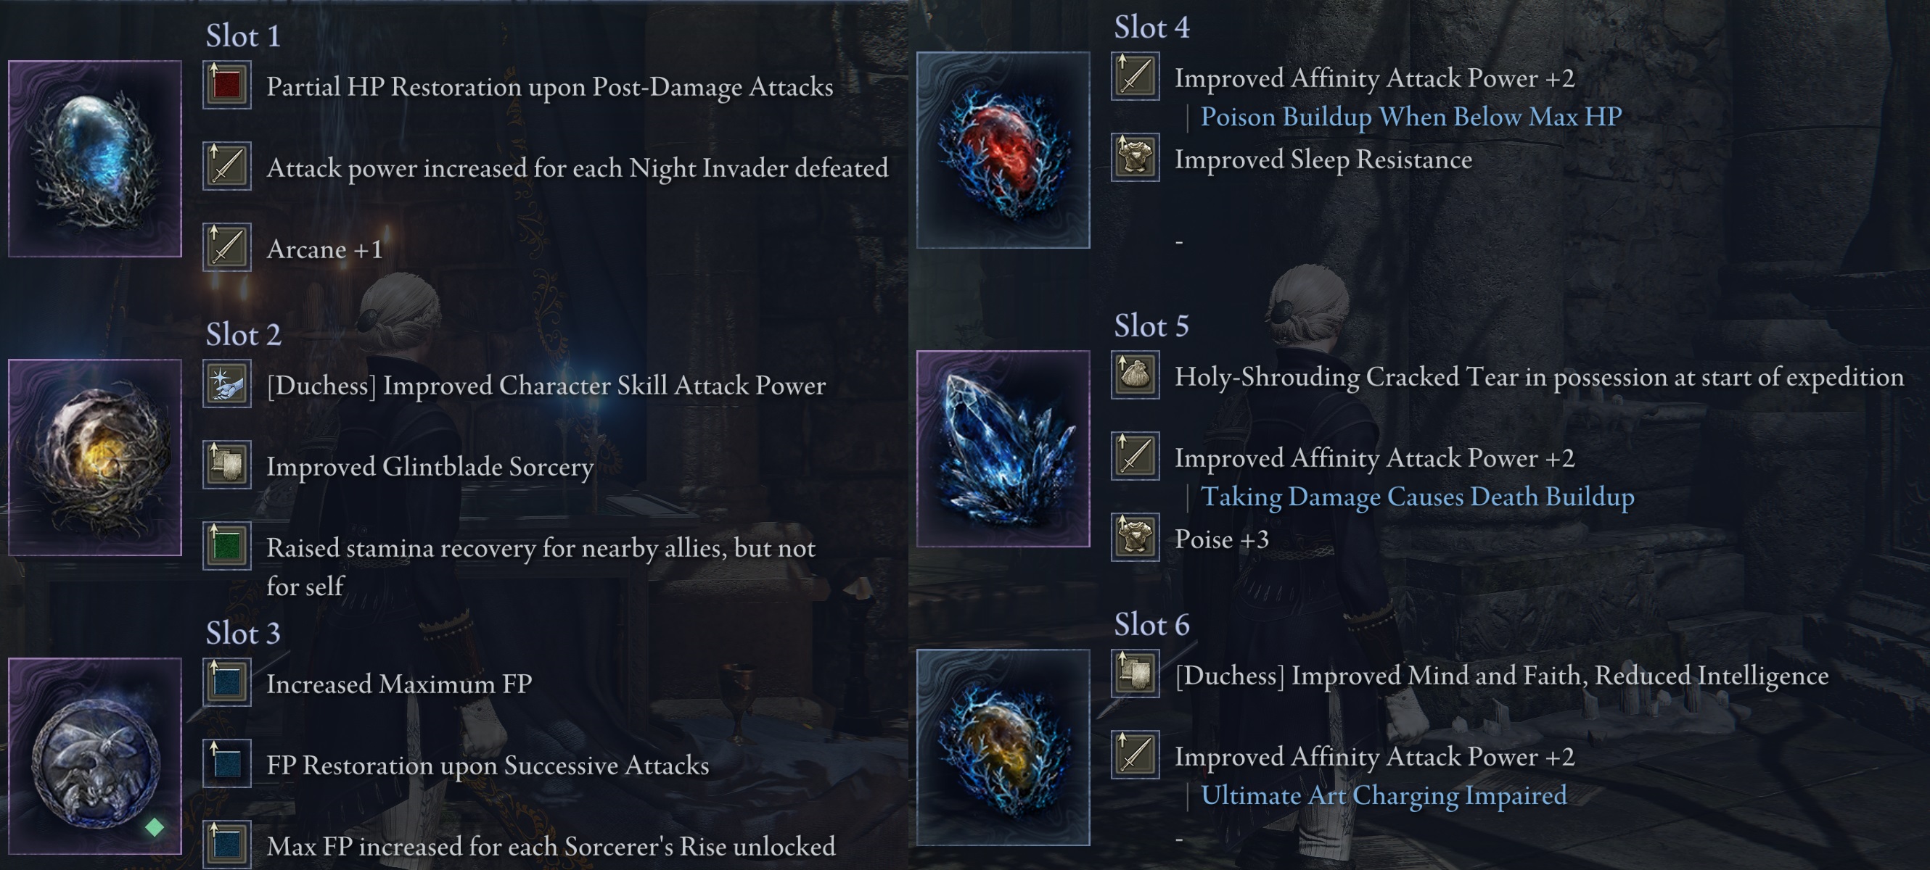
Task: Click the Poise +3 armor icon
Action: [1134, 536]
